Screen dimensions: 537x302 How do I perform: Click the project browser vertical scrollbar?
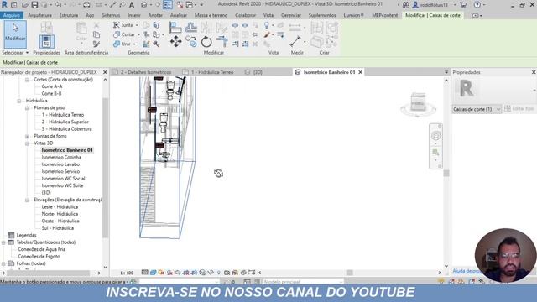(105, 168)
